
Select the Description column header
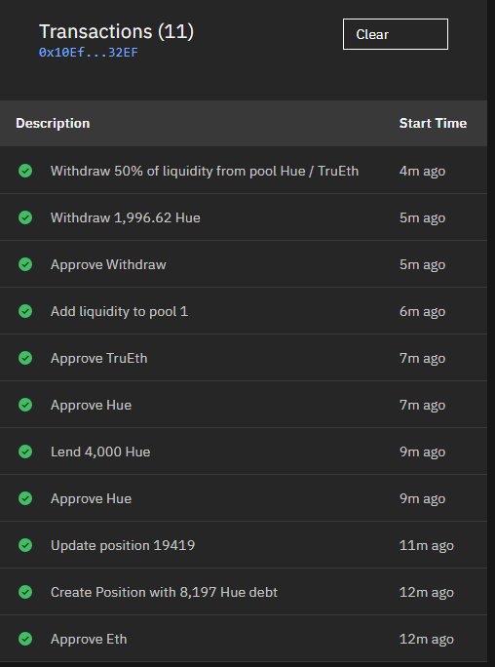tap(53, 124)
